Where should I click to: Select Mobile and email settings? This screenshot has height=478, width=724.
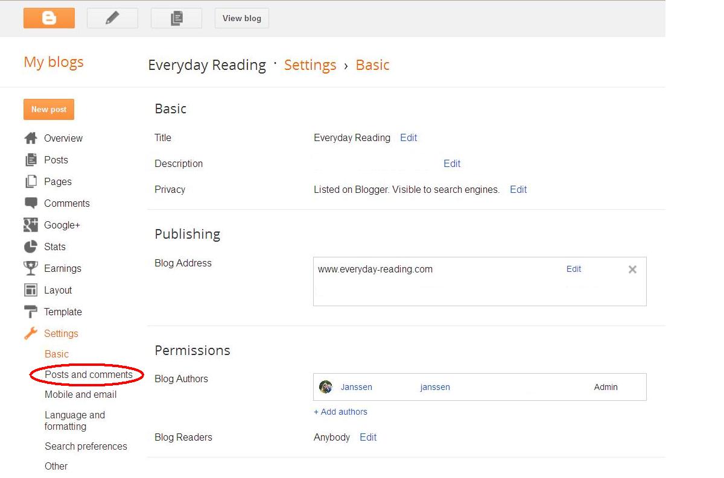click(x=80, y=394)
